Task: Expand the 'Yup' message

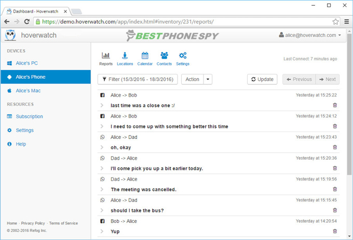Action: tap(102, 232)
